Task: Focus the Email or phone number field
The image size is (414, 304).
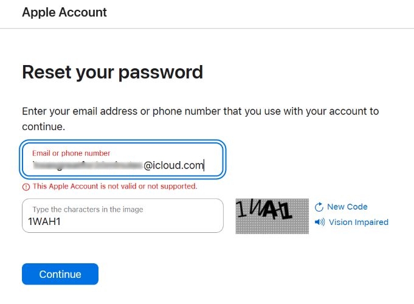Action: pyautogui.click(x=123, y=160)
